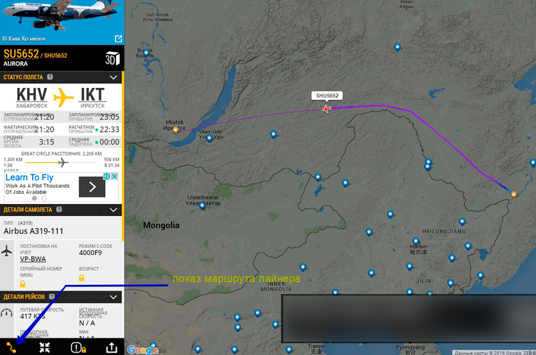Screen dimensions: 536x355
Task: Open aircraft photo in new window
Action: pyautogui.click(x=119, y=39)
